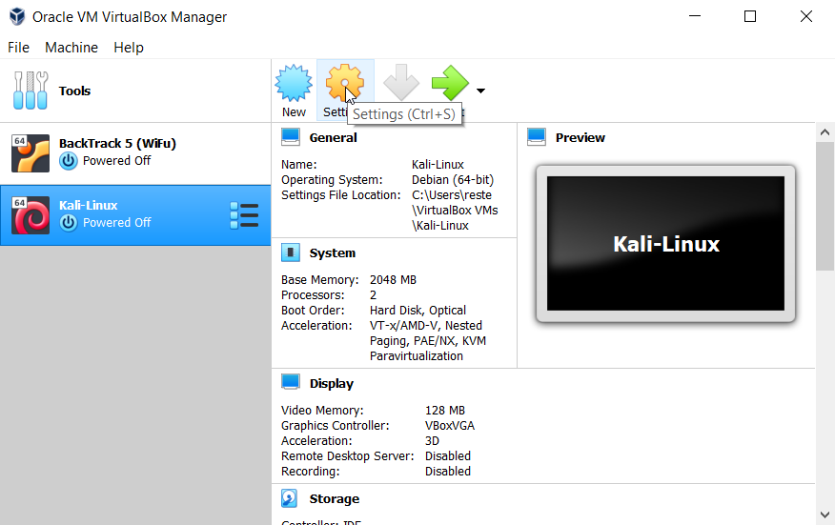Click the VirtualBox cube title bar icon
The width and height of the screenshot is (835, 525).
(17, 16)
